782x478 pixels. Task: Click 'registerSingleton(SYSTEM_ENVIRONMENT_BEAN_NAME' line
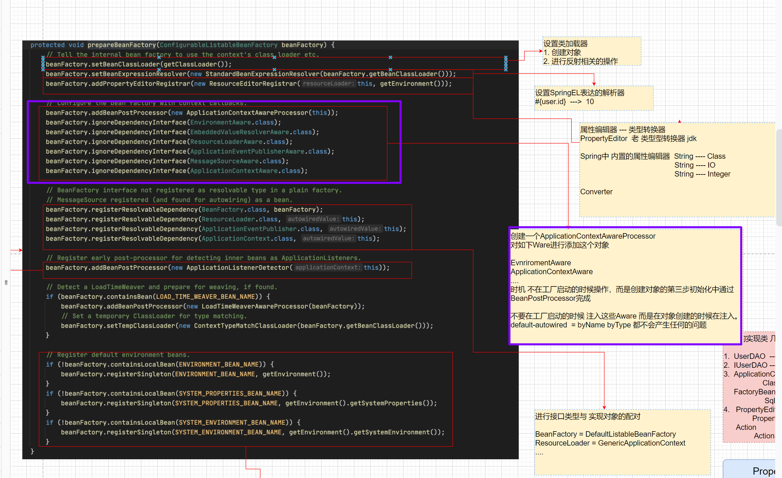click(x=253, y=432)
